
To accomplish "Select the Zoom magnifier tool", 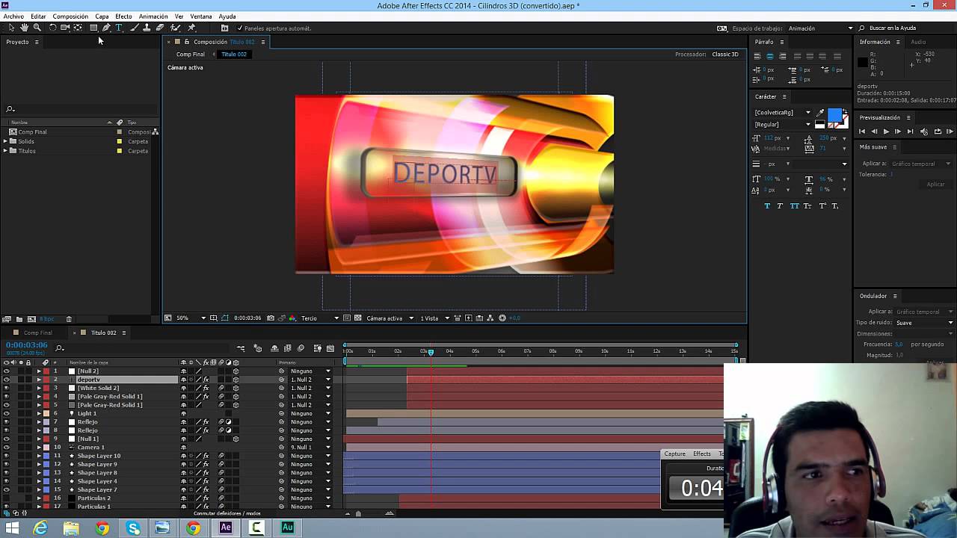I will pos(37,28).
